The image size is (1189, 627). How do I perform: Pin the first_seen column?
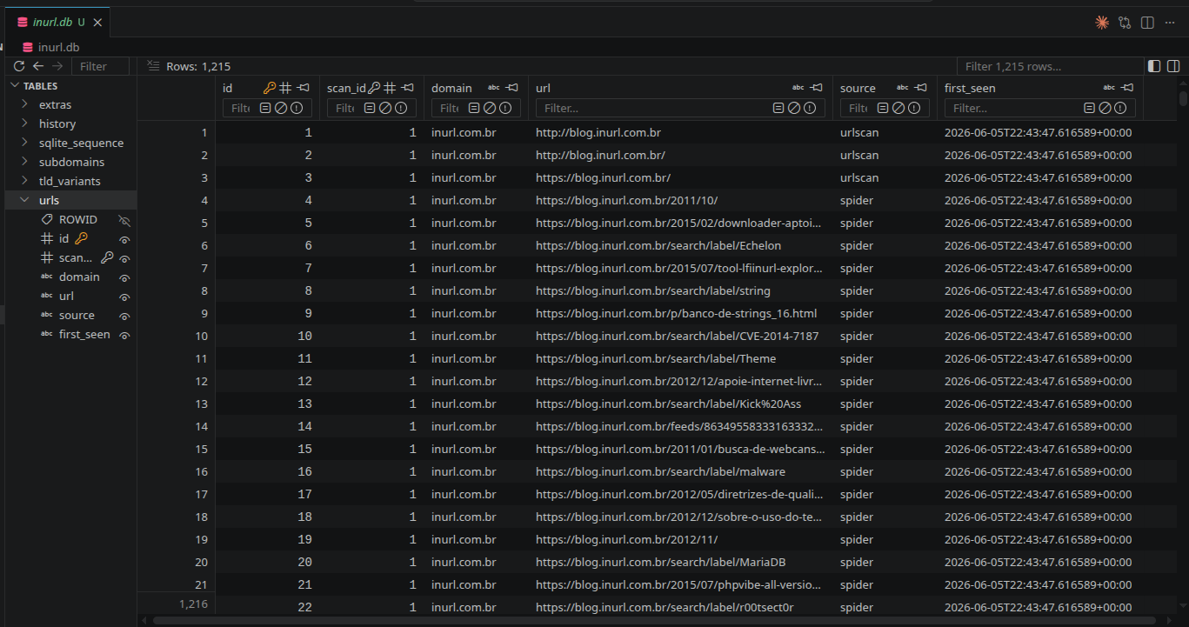pyautogui.click(x=1127, y=88)
